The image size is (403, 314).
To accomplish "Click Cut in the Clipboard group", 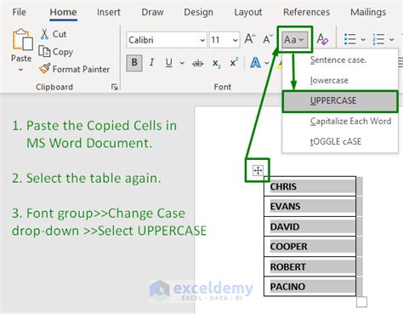I will point(54,34).
